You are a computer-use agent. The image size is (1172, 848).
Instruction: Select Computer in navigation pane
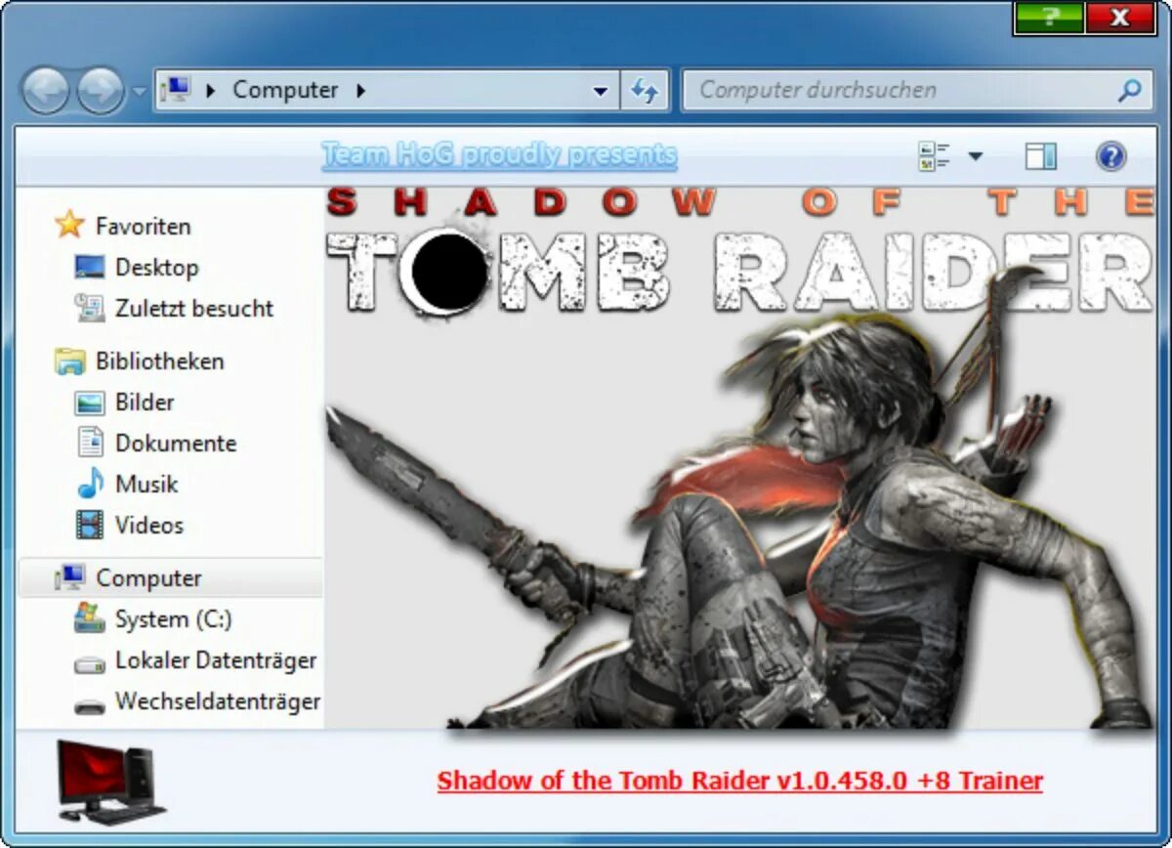click(148, 578)
